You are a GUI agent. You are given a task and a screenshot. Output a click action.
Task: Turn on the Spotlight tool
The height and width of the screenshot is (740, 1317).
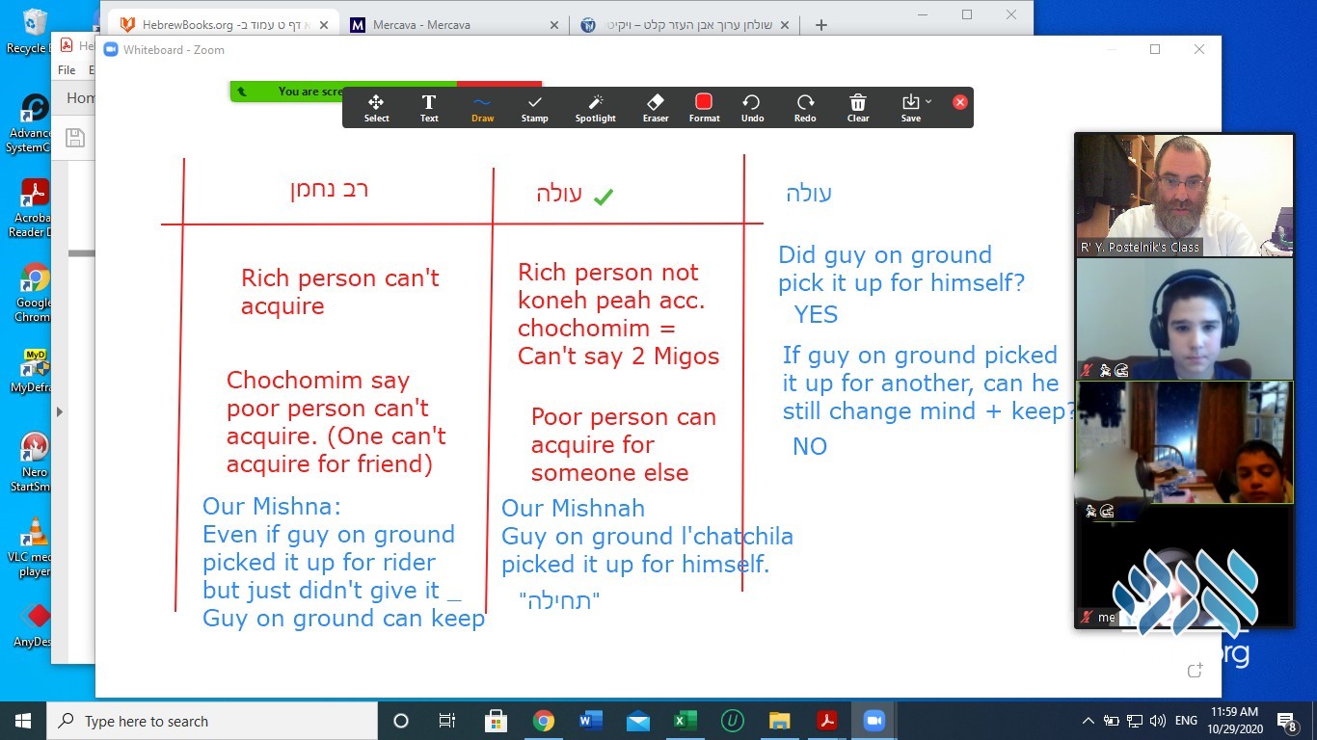point(596,108)
